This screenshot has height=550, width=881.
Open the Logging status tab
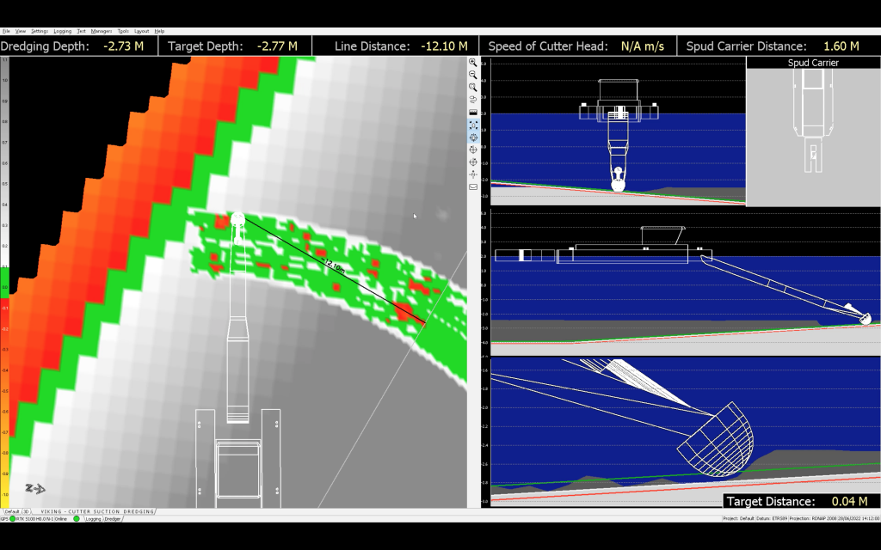pos(93,519)
